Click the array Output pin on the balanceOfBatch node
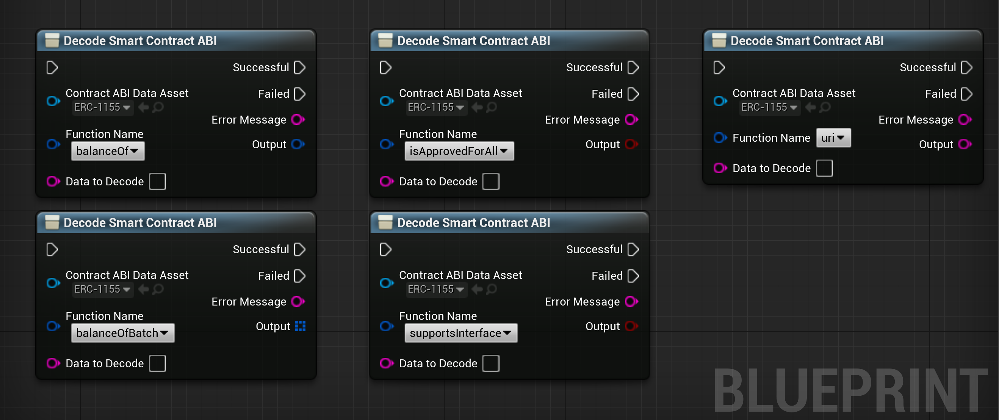This screenshot has width=999, height=420. click(x=300, y=326)
